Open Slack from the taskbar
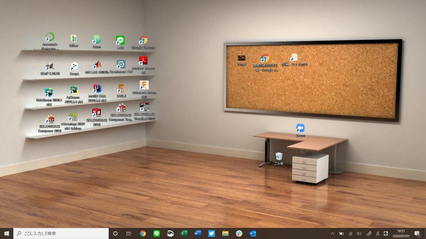426x239 pixels. coord(239,233)
